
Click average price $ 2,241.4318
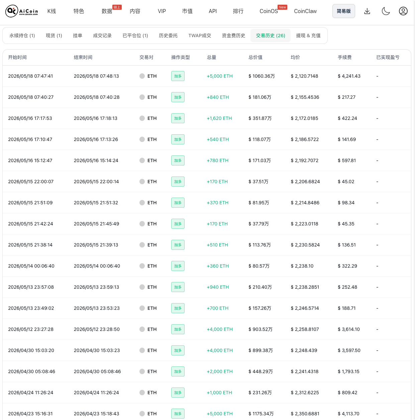[x=305, y=371]
